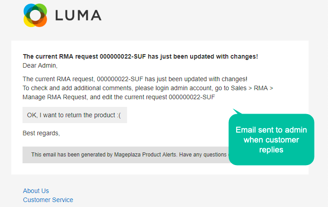The width and height of the screenshot is (328, 207).
Task: Select the RMA number 000000022-SUF in the bold heading
Action: click(x=123, y=56)
